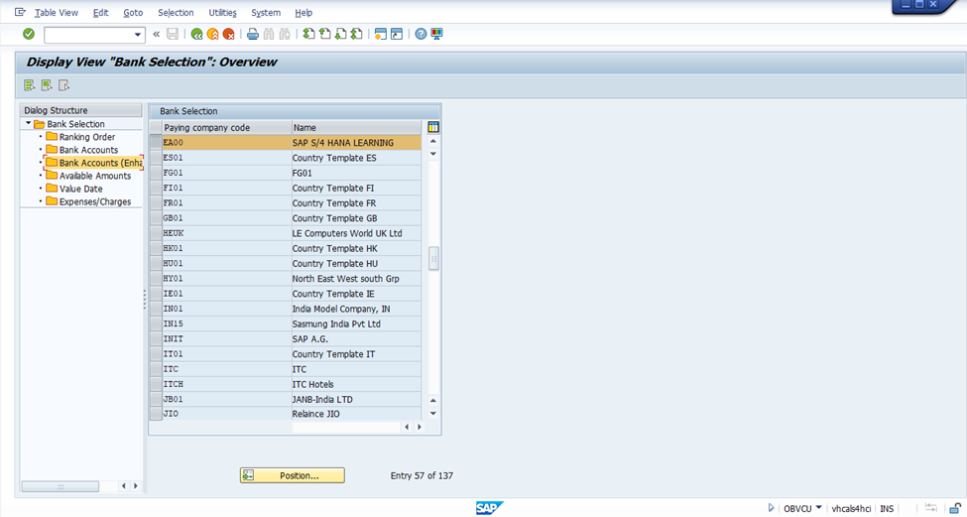This screenshot has width=967, height=517.
Task: Select row marker for ES01
Action: pos(156,158)
